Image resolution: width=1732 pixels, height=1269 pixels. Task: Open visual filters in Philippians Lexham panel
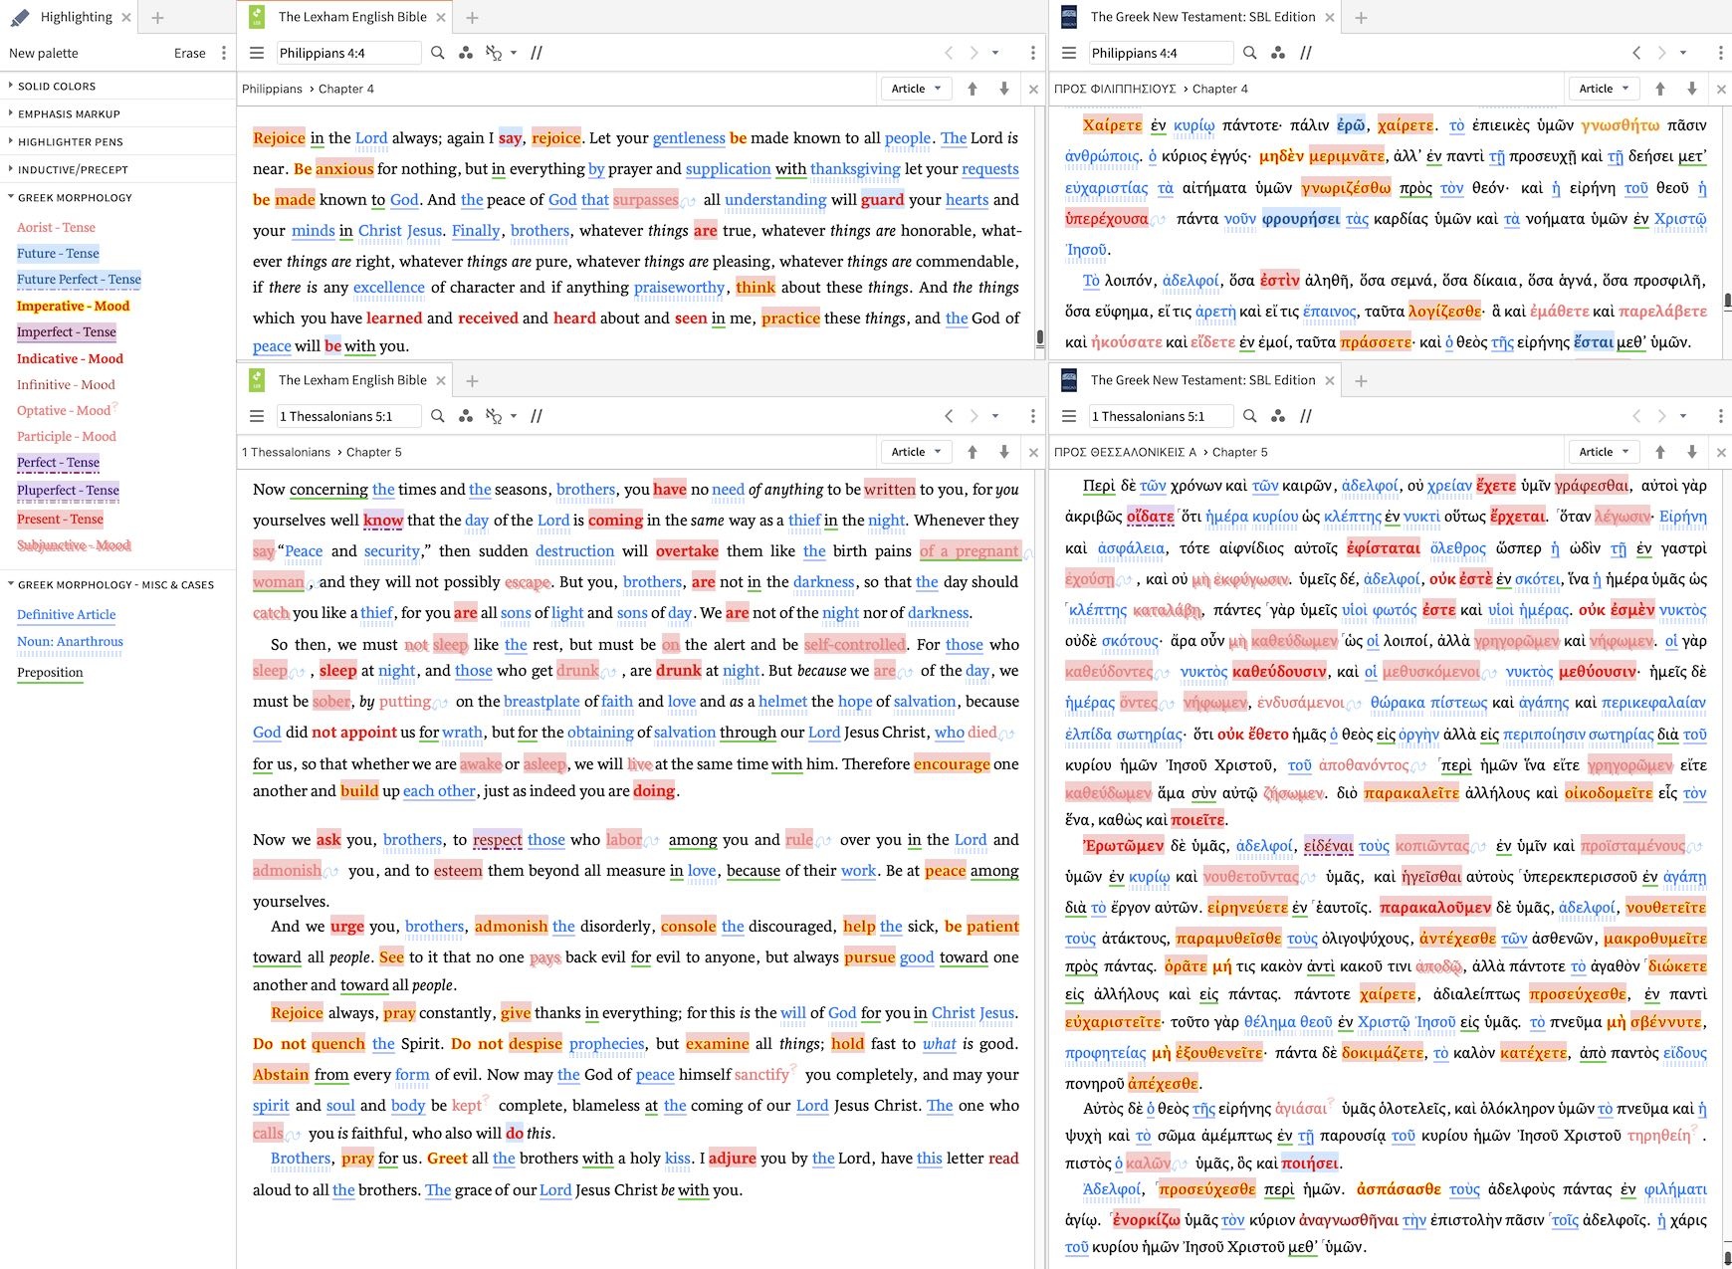click(465, 53)
